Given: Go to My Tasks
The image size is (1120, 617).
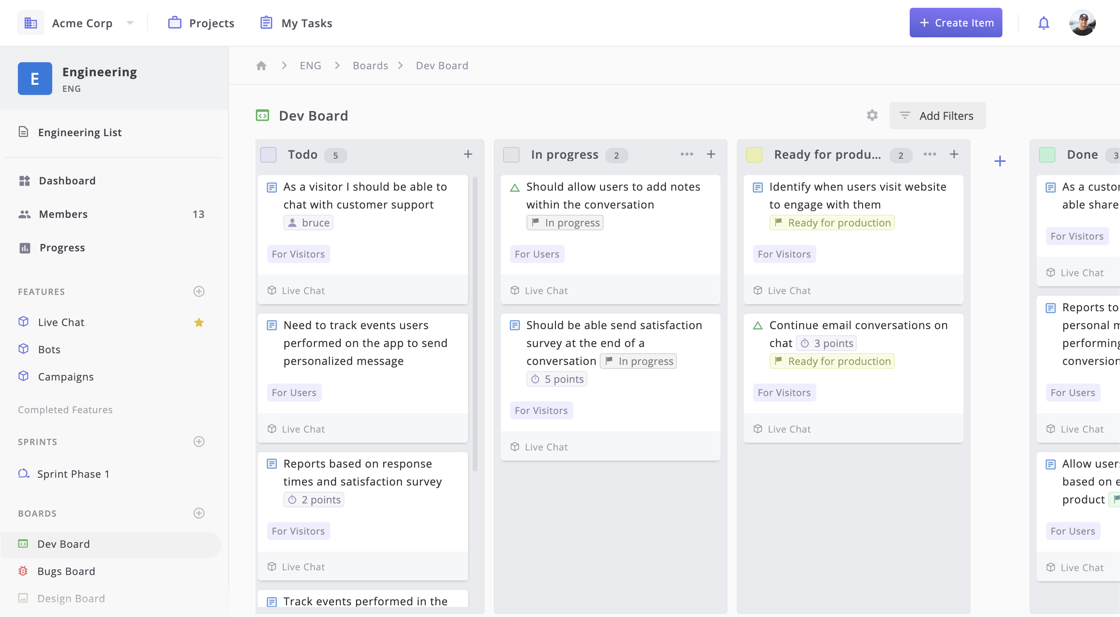Looking at the screenshot, I should 296,23.
